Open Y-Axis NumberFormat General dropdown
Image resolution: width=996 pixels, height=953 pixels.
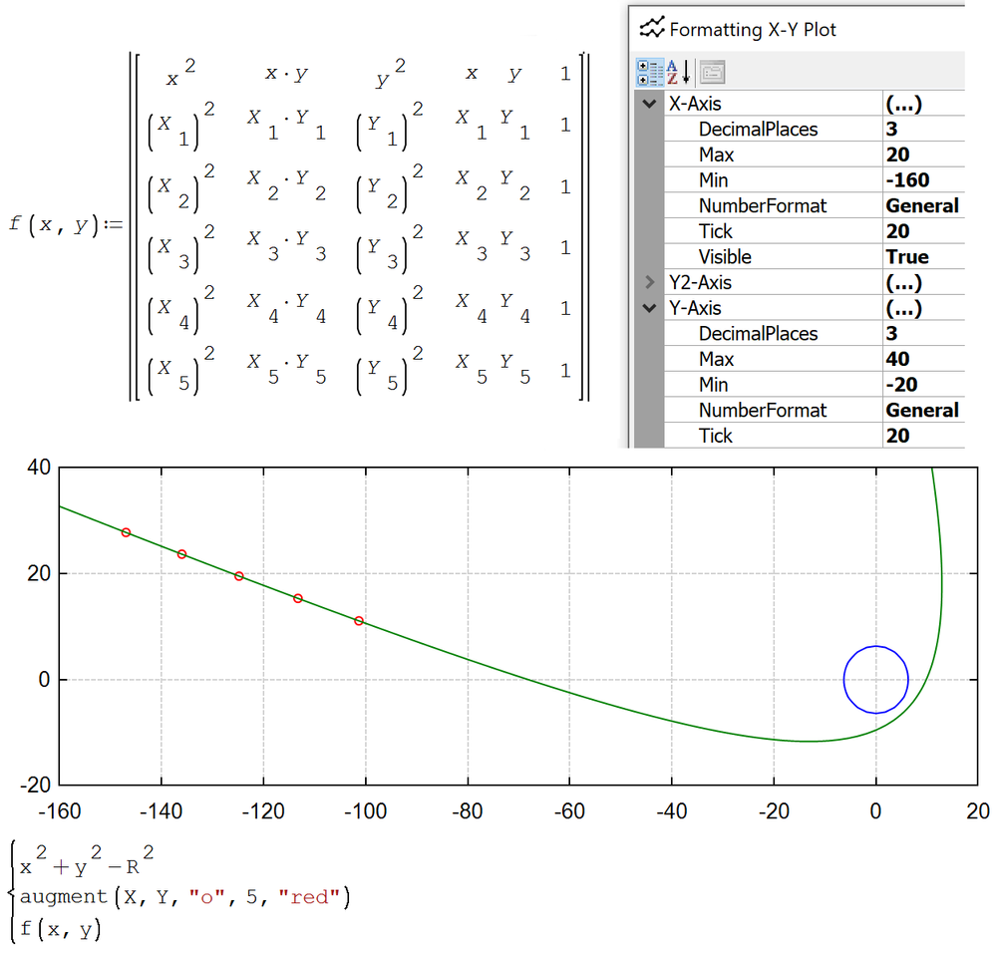(923, 410)
